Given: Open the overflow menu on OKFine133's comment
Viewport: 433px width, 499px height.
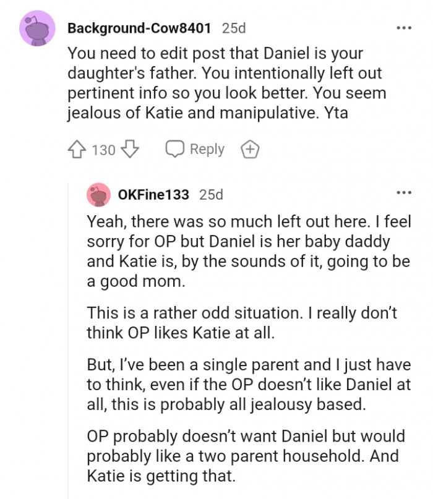Looking at the screenshot, I should [x=403, y=192].
